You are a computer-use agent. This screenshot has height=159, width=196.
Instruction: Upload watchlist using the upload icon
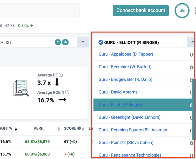pos(65,42)
